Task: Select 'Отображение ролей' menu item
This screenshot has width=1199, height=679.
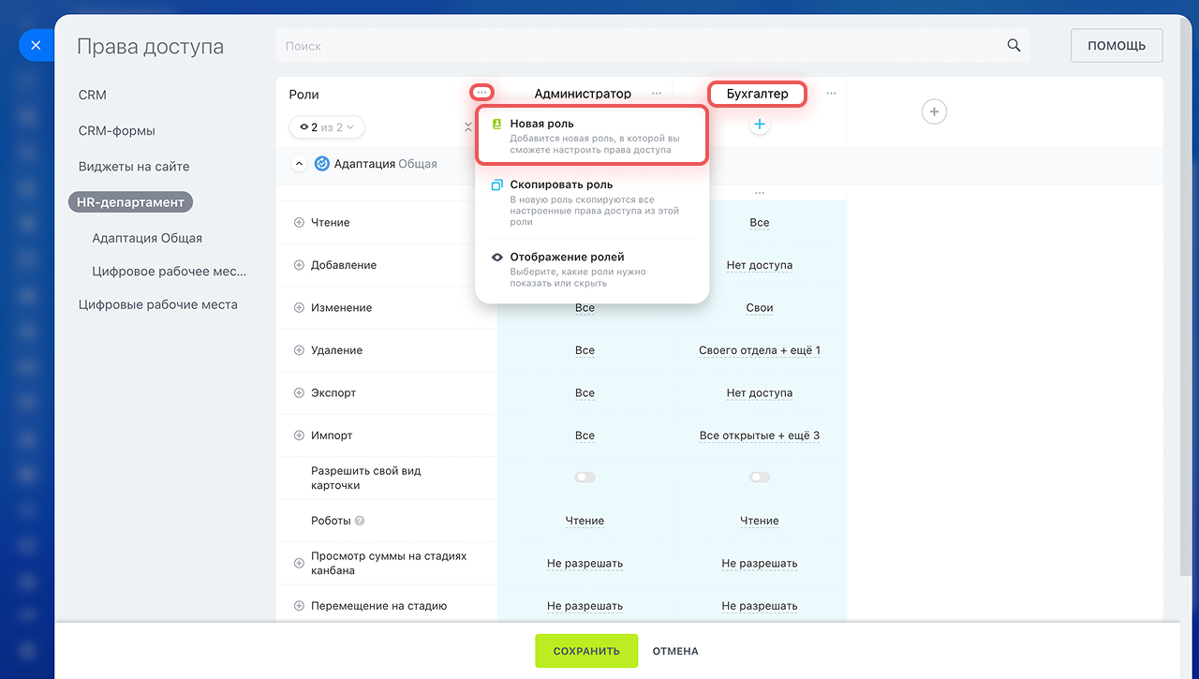Action: pyautogui.click(x=591, y=270)
